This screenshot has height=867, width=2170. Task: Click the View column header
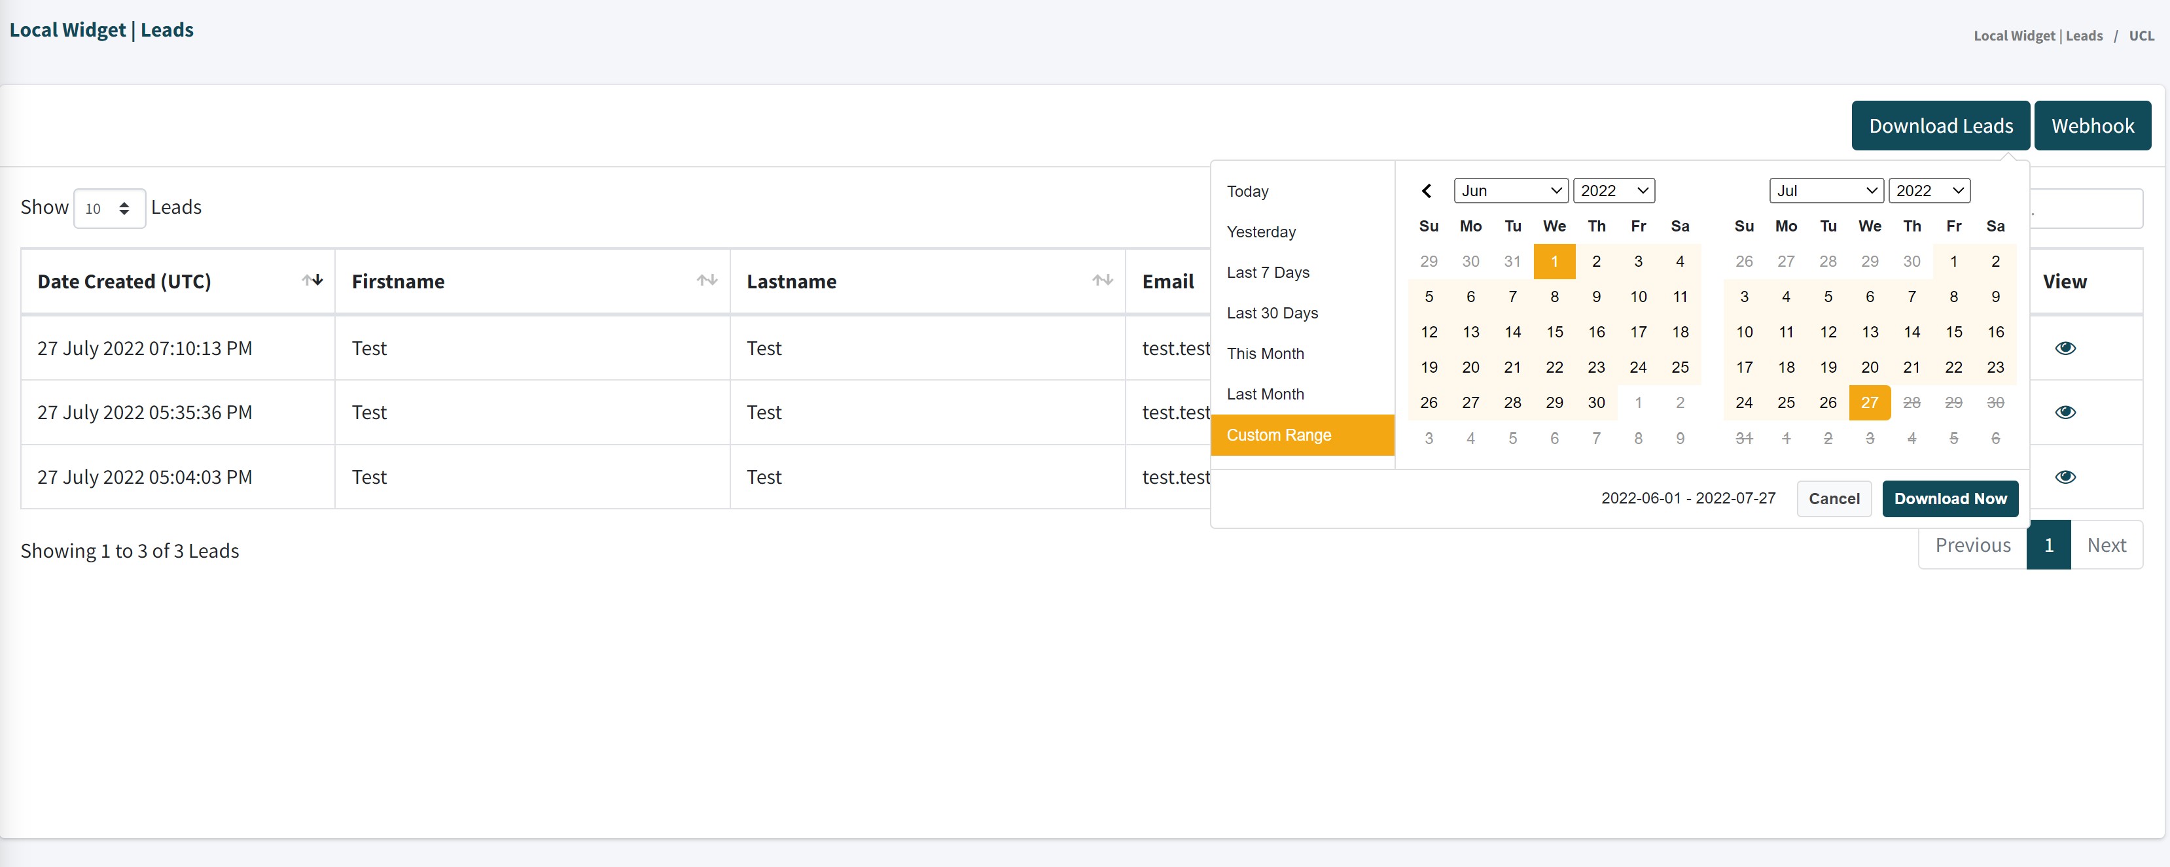(2064, 281)
